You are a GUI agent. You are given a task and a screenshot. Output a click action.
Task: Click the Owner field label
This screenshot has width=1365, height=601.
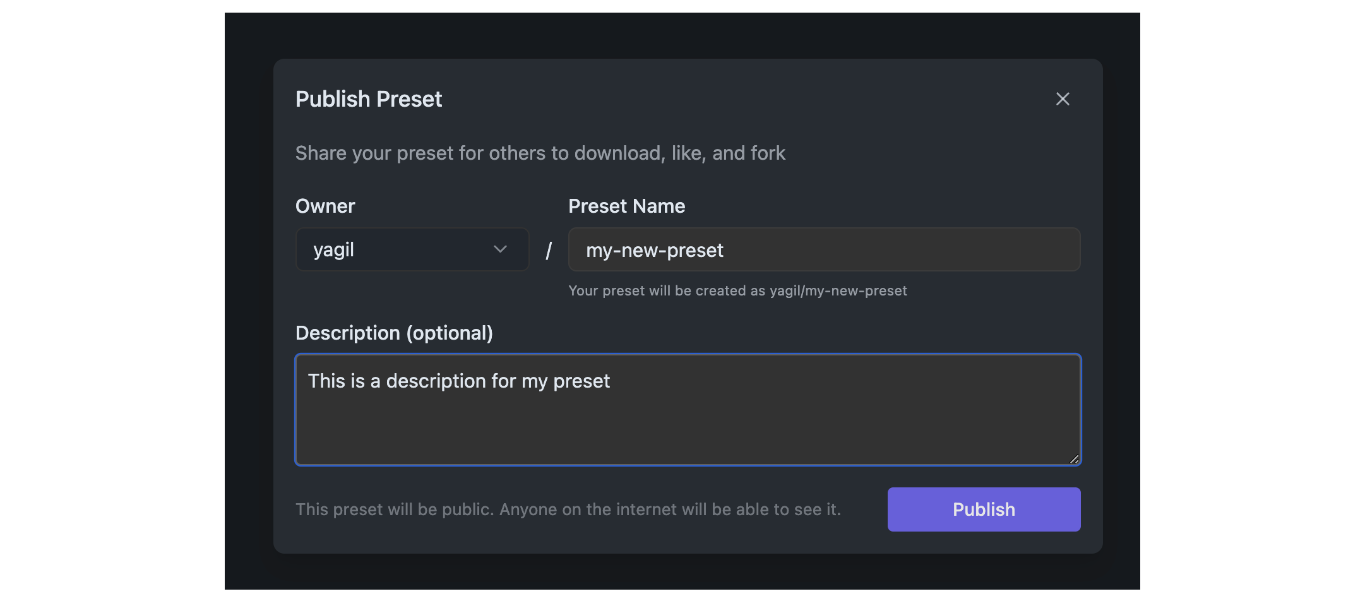325,206
